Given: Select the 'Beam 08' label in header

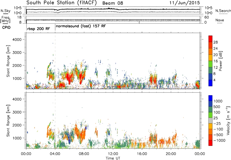Looking at the screenshot, I should click(x=113, y=3).
